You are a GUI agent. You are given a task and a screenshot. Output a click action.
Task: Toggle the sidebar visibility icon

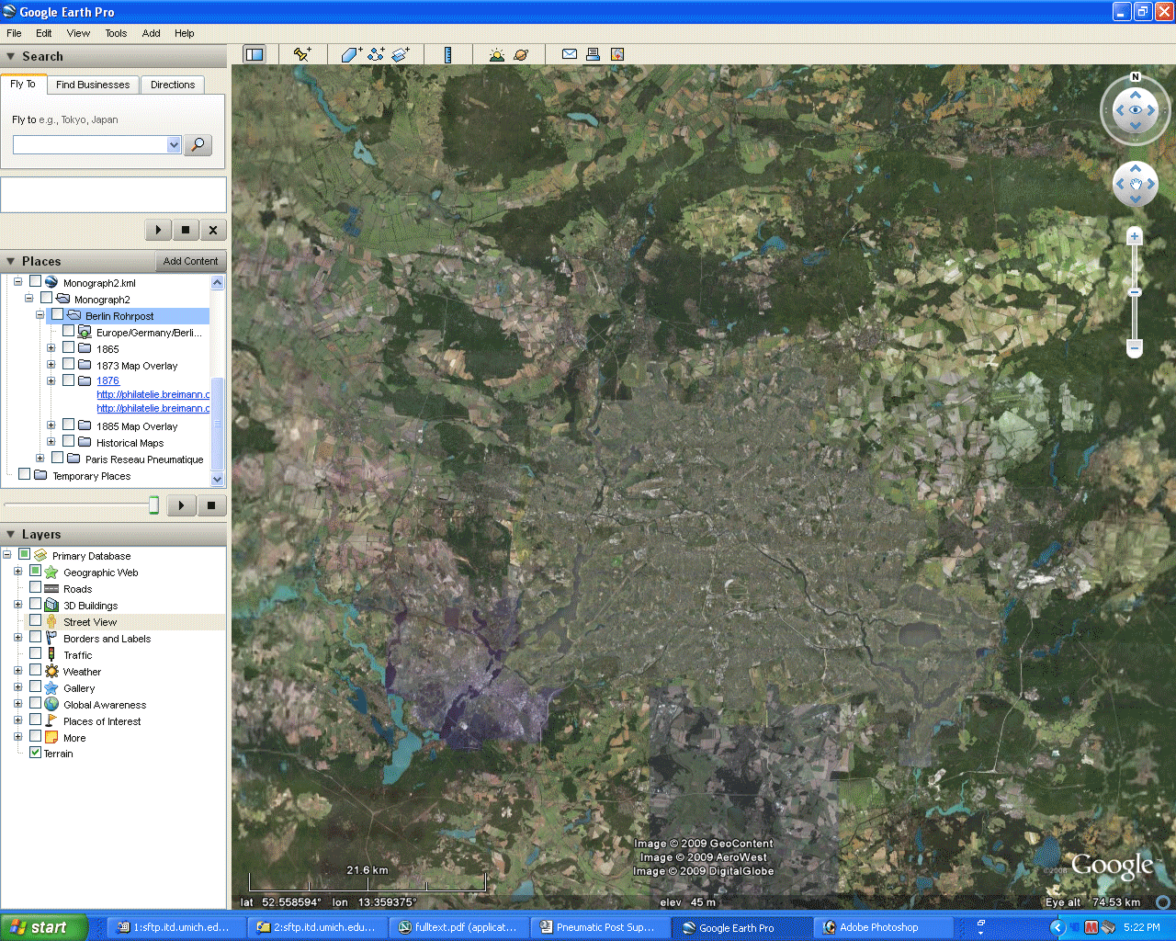tap(254, 54)
